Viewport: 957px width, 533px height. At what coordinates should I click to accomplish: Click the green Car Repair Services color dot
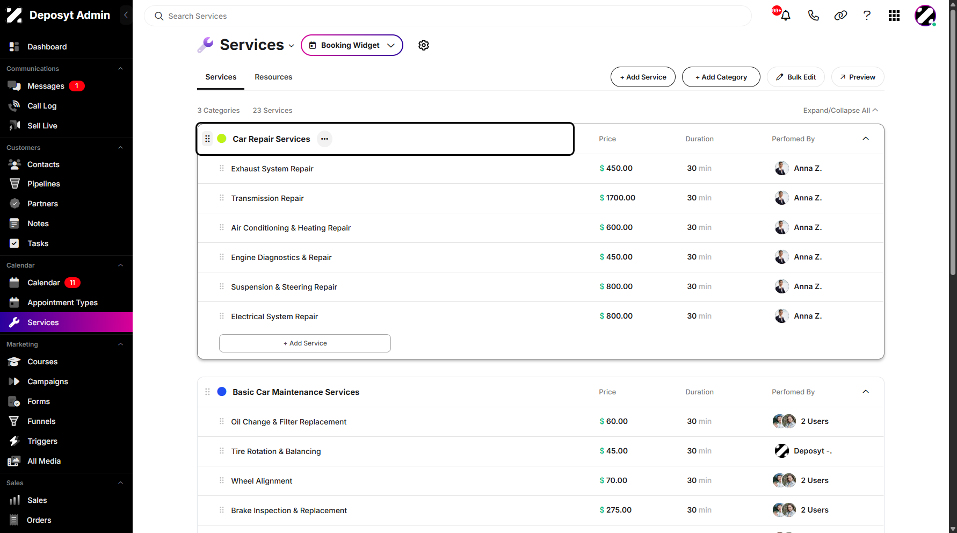pos(221,139)
